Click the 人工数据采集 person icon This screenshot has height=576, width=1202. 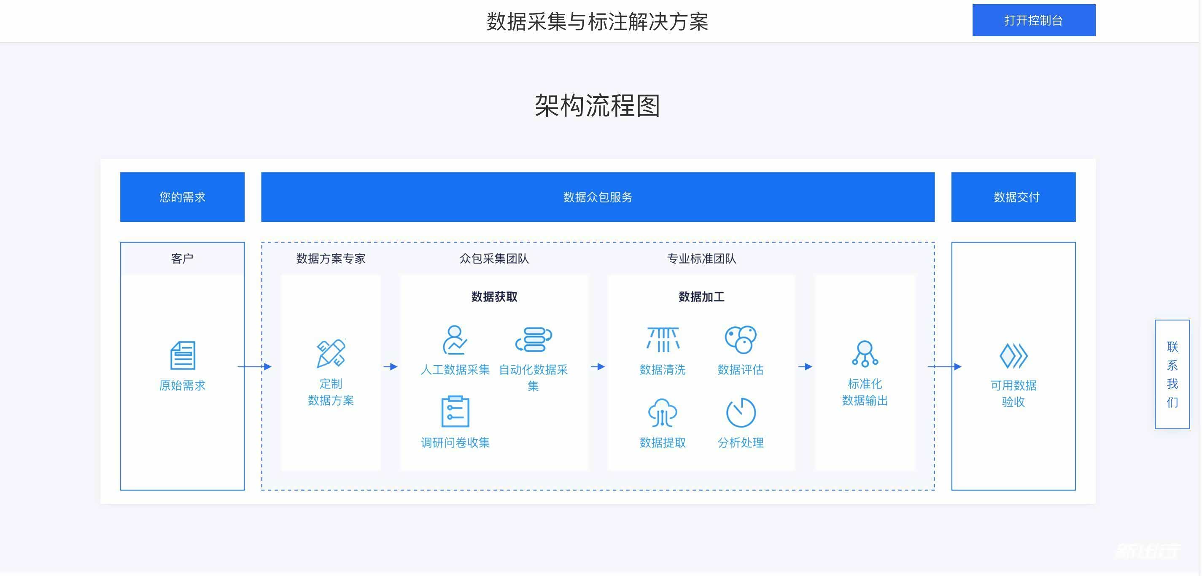[x=455, y=340]
